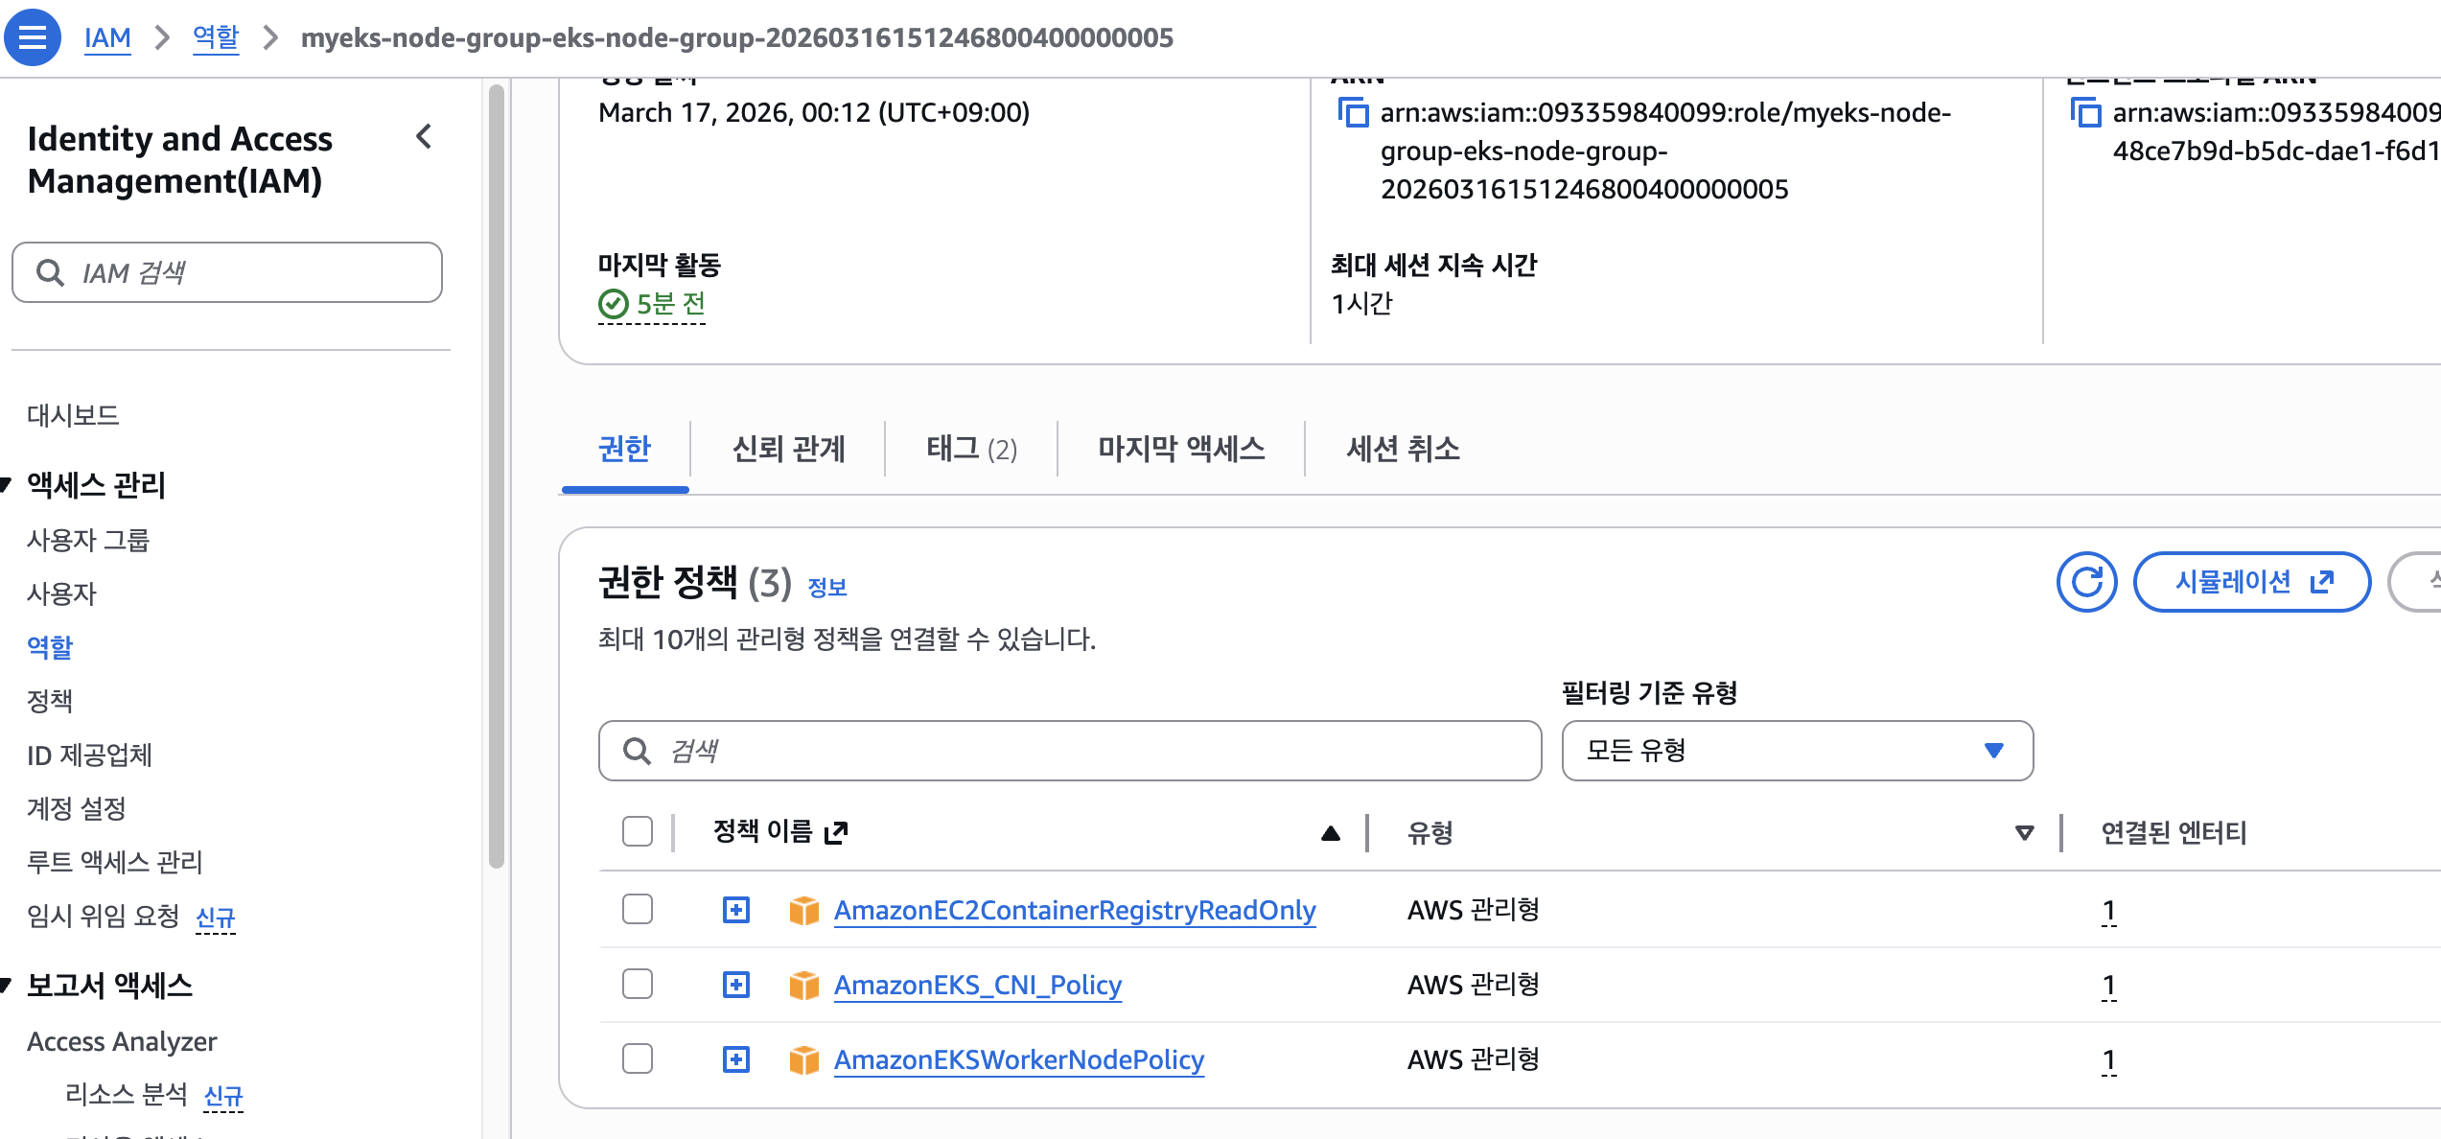
Task: Copy the role ARN with the copy icon
Action: point(1353,113)
